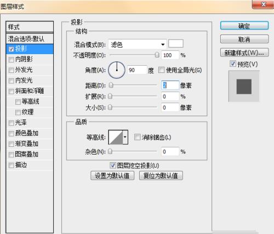Open the 混合模式 blend mode dropdown

pyautogui.click(x=138, y=44)
